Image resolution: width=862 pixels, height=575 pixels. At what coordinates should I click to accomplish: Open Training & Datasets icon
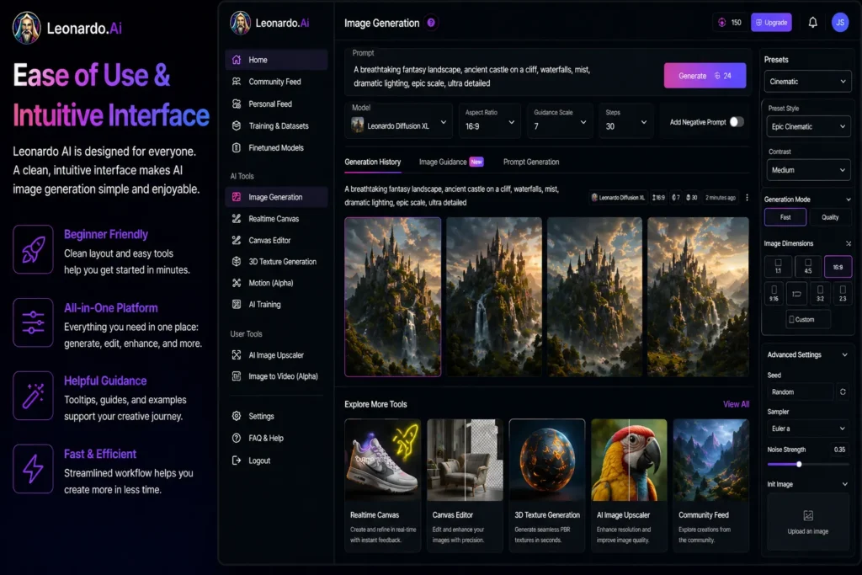click(237, 125)
